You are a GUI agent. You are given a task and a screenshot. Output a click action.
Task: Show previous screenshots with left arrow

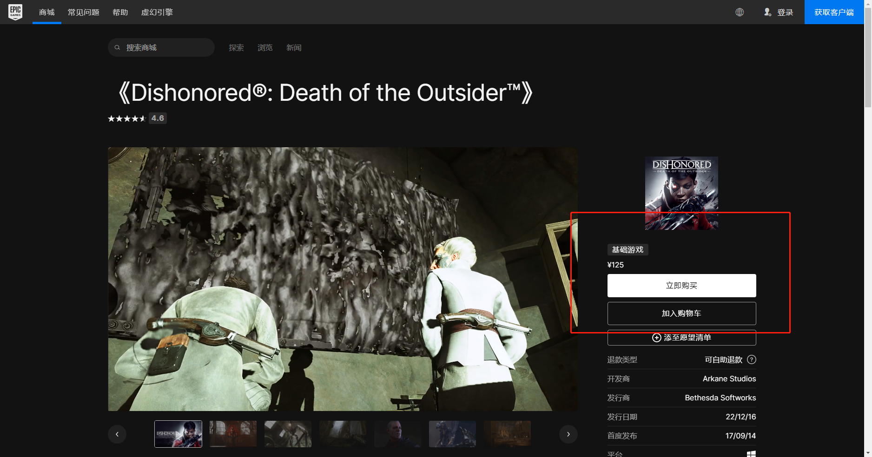pyautogui.click(x=117, y=434)
